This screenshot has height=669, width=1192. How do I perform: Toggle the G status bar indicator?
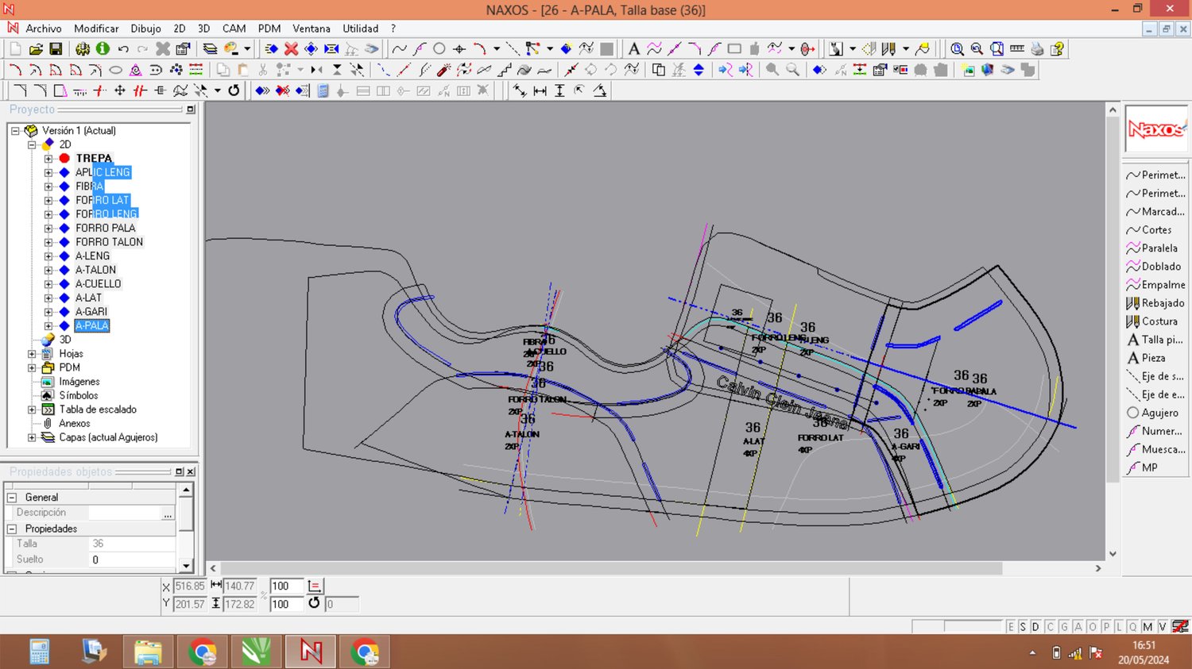pyautogui.click(x=1064, y=627)
